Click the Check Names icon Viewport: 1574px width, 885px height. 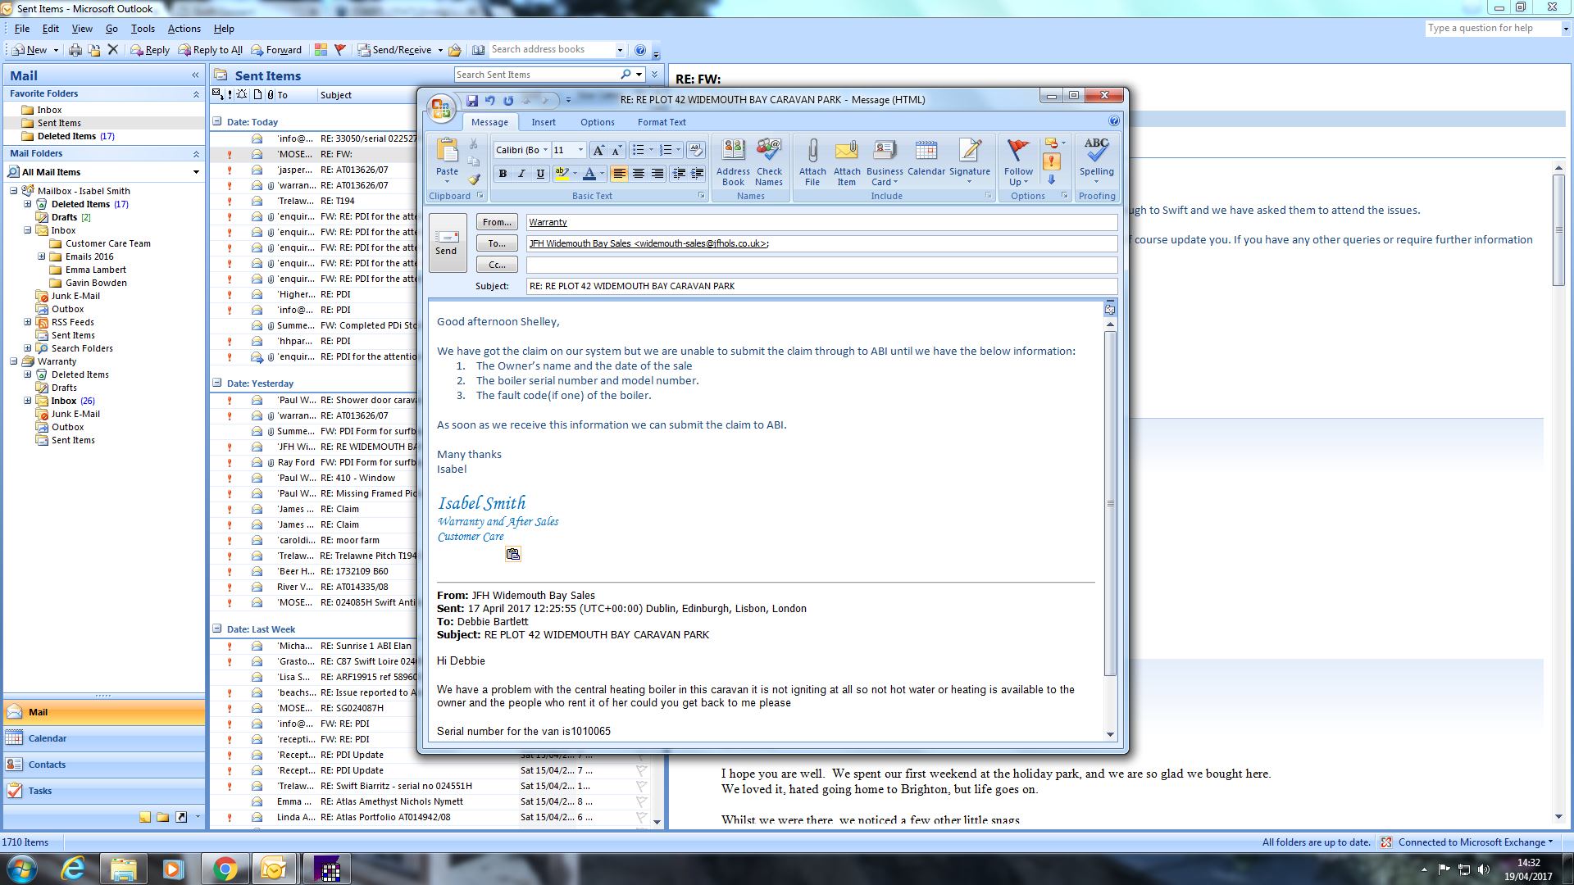tap(768, 152)
